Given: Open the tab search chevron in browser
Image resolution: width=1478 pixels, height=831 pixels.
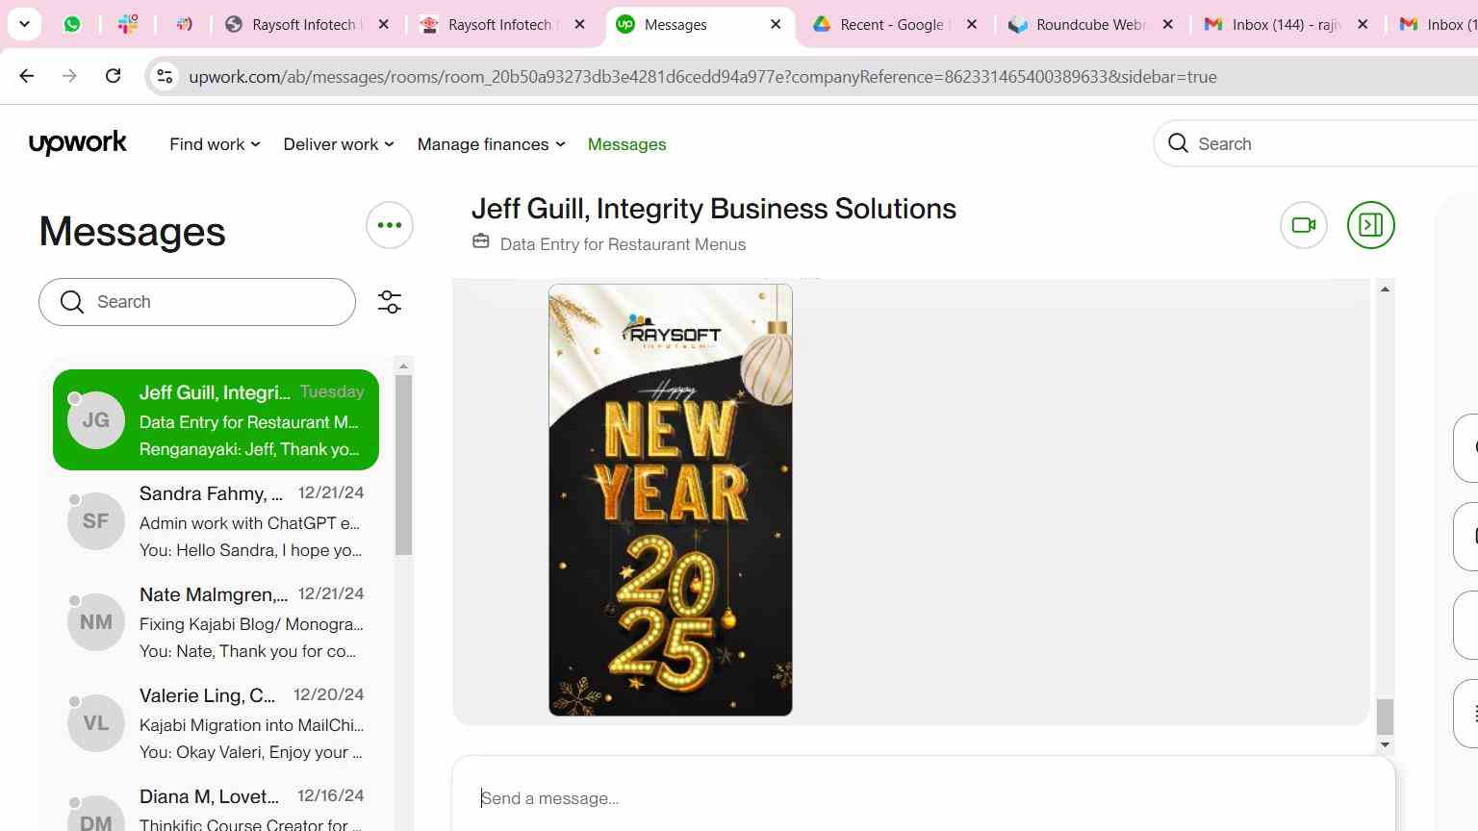Looking at the screenshot, I should click(x=24, y=24).
